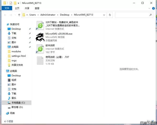
Task: Select 下载 under 快速访问
Action: tap(14, 33)
